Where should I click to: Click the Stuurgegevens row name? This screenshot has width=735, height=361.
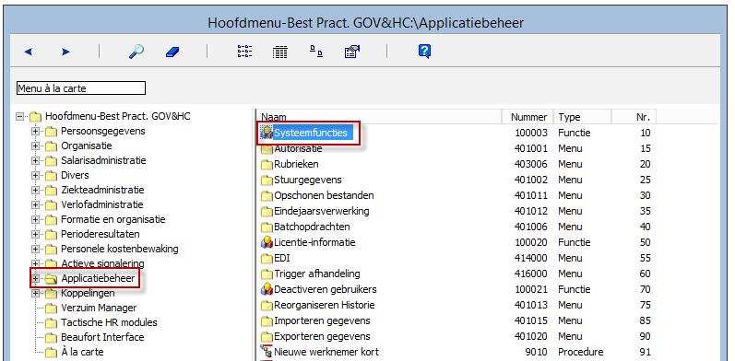click(308, 180)
